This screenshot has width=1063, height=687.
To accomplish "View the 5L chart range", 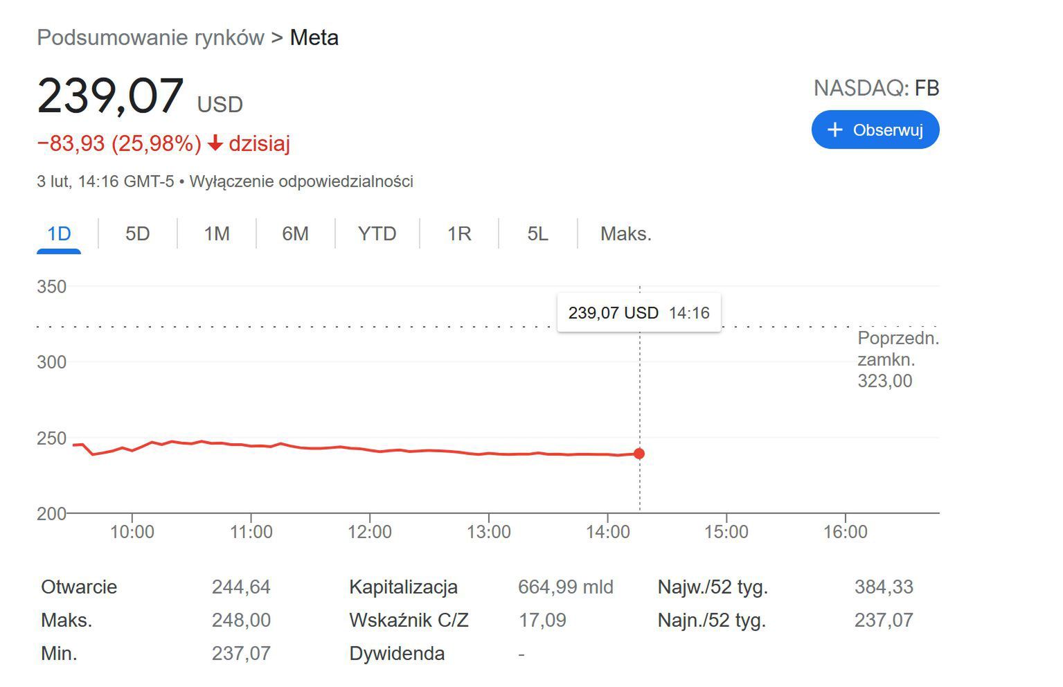I will click(537, 233).
